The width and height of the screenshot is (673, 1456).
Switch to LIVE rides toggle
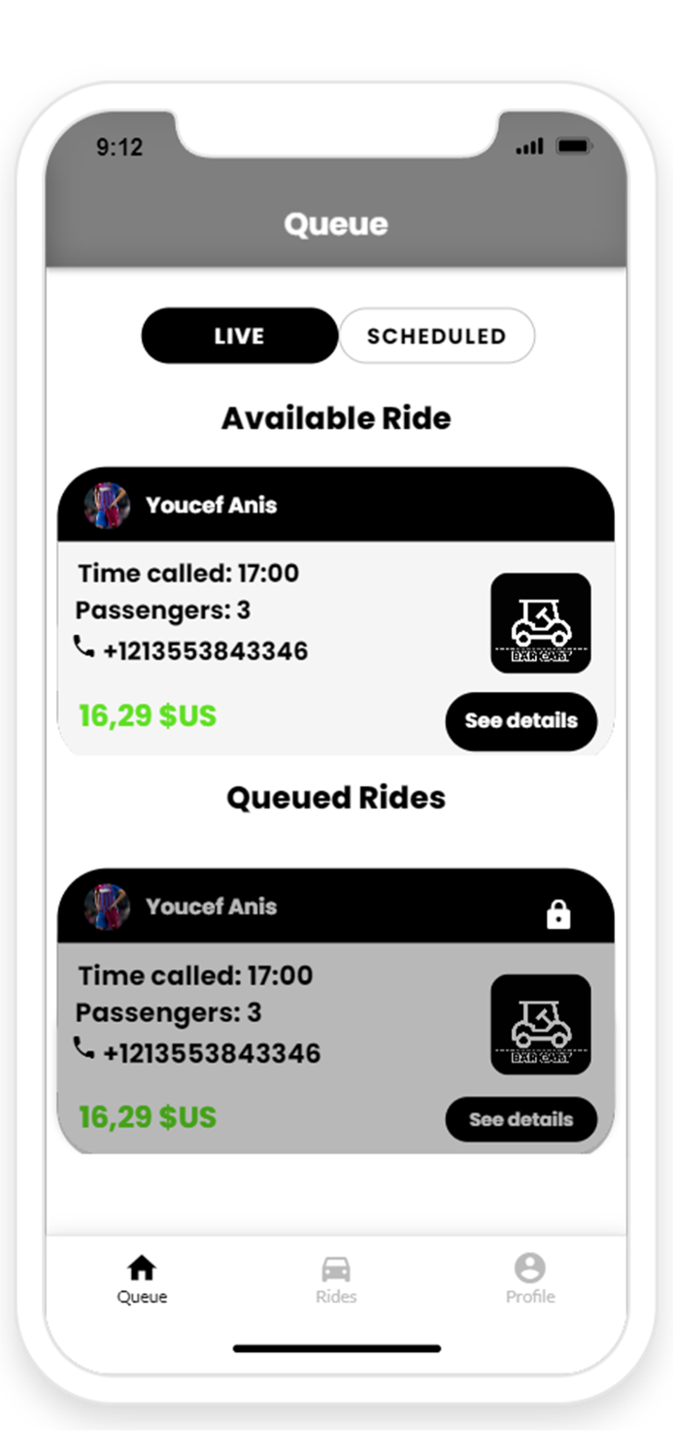240,336
